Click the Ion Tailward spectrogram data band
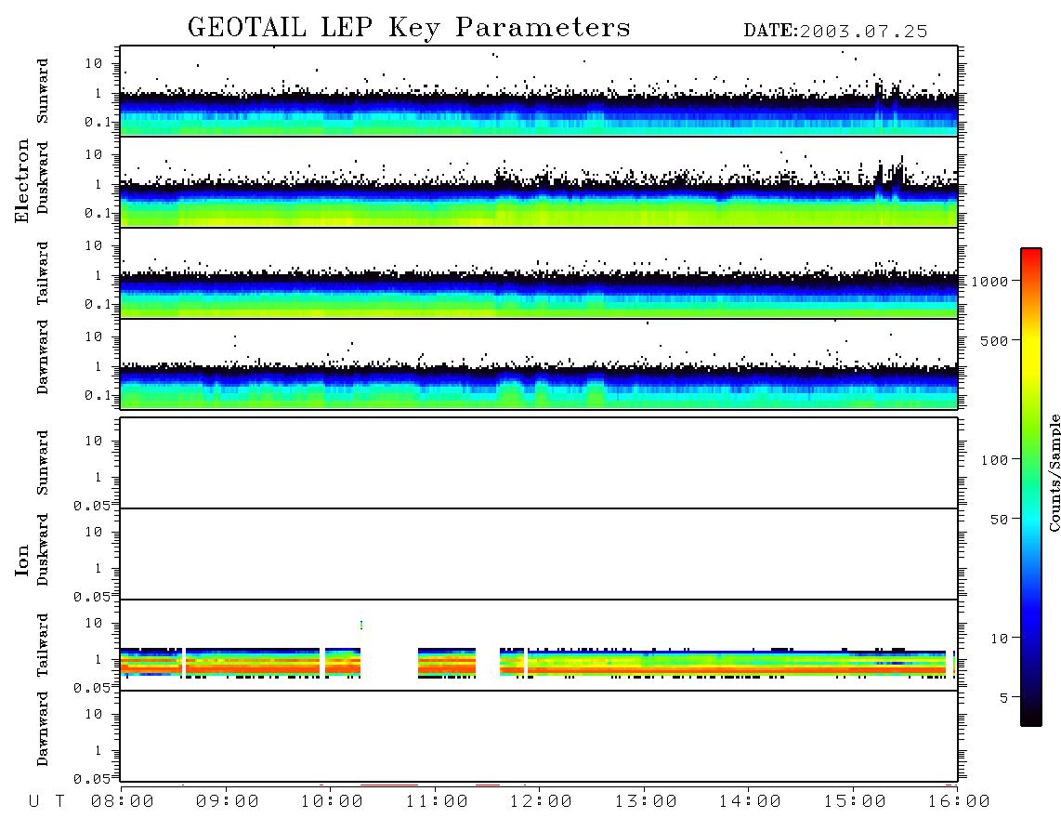Viewport: 1061px width, 818px height. pyautogui.click(x=539, y=662)
